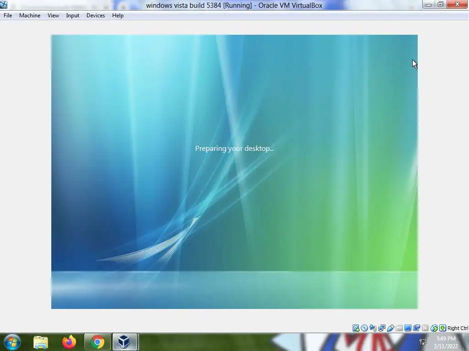Open the Devices menu

(96, 16)
